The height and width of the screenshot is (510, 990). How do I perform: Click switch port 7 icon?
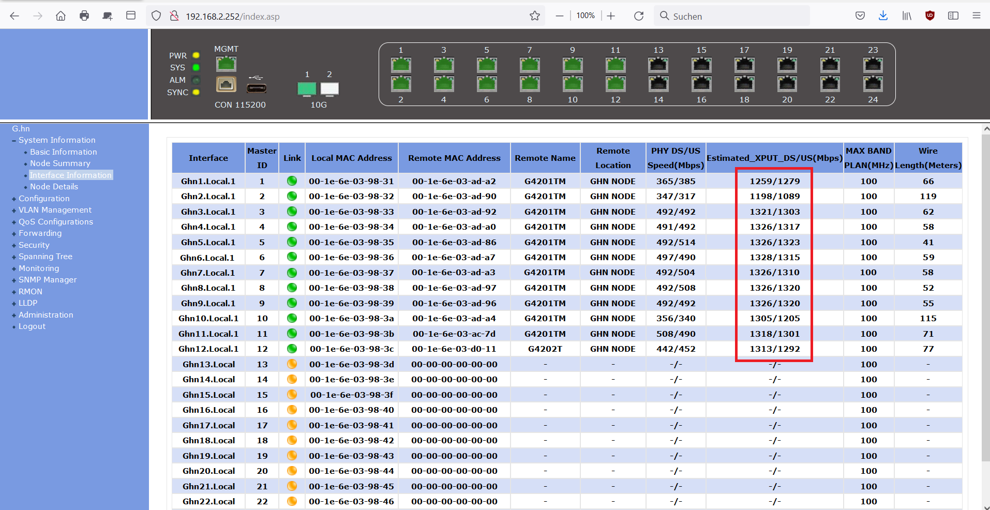coord(530,65)
